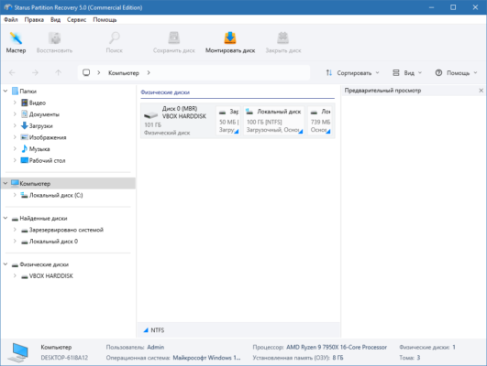Click the chevron after Компьютер breadcrumb

click(149, 72)
